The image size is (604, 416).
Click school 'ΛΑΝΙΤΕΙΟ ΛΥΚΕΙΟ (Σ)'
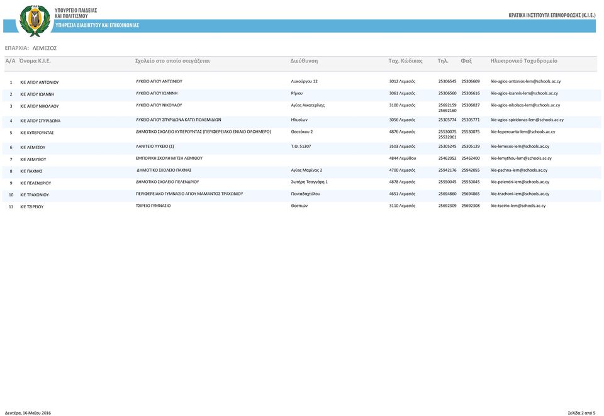tap(155, 147)
